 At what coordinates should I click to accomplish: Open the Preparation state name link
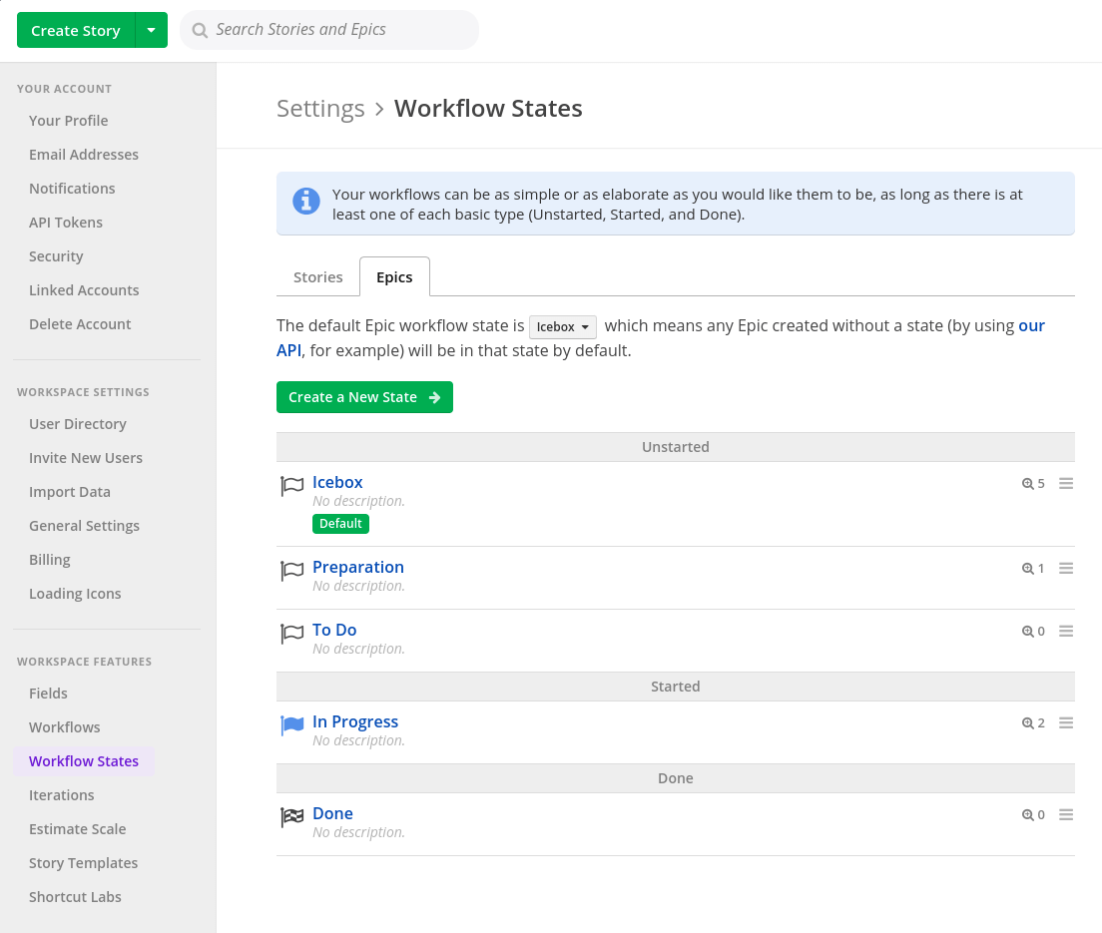357,567
